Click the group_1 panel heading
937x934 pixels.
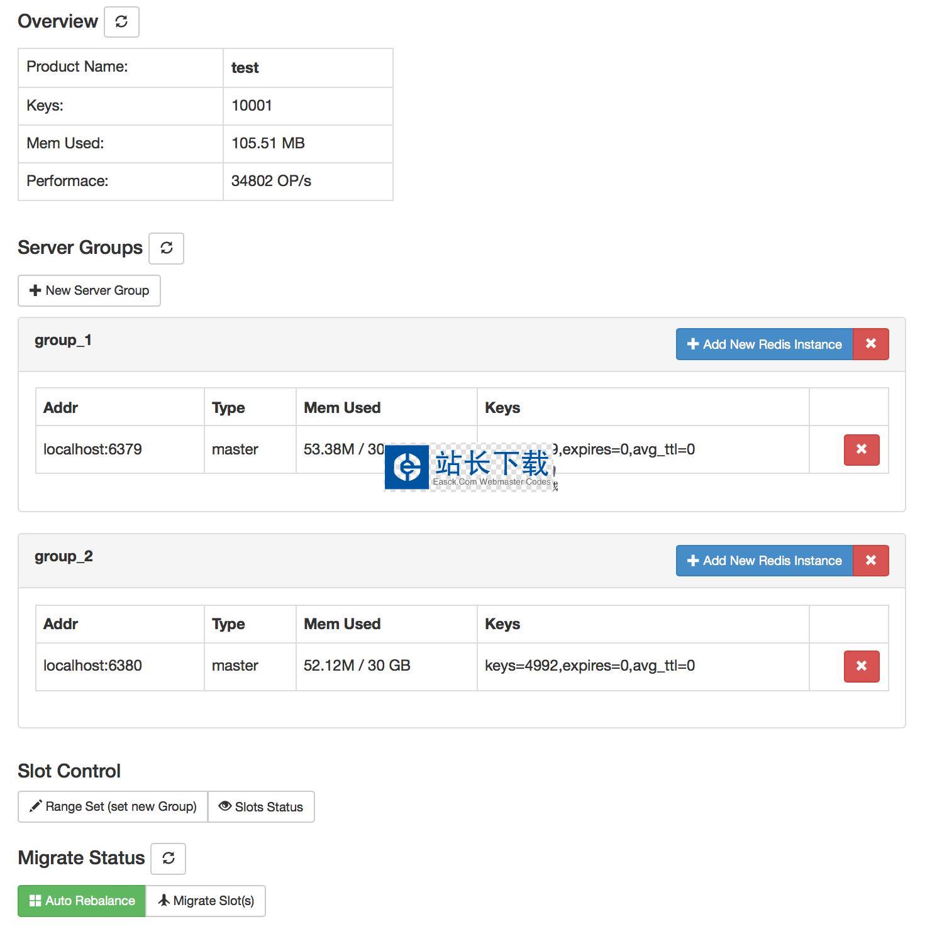(x=63, y=340)
